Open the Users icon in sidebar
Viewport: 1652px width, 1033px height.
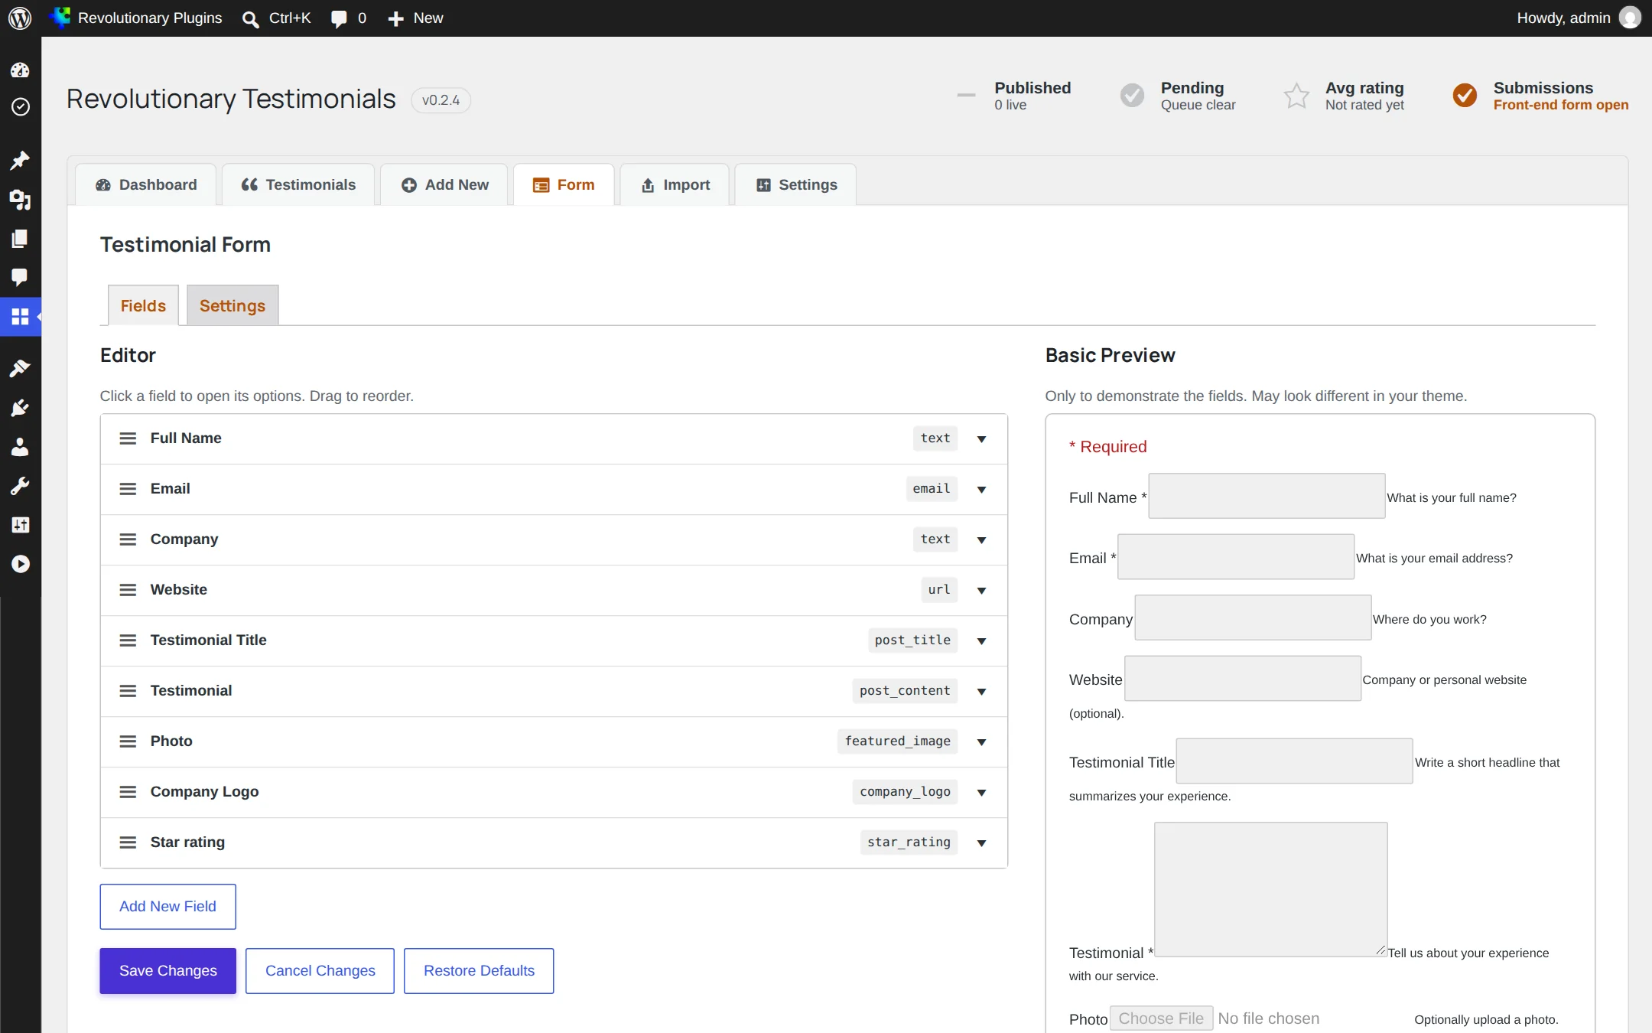pos(20,447)
